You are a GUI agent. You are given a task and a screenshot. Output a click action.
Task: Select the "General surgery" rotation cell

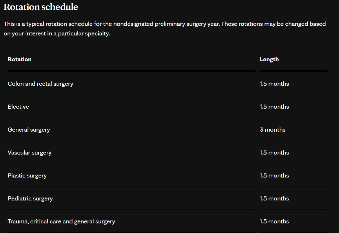pyautogui.click(x=29, y=130)
